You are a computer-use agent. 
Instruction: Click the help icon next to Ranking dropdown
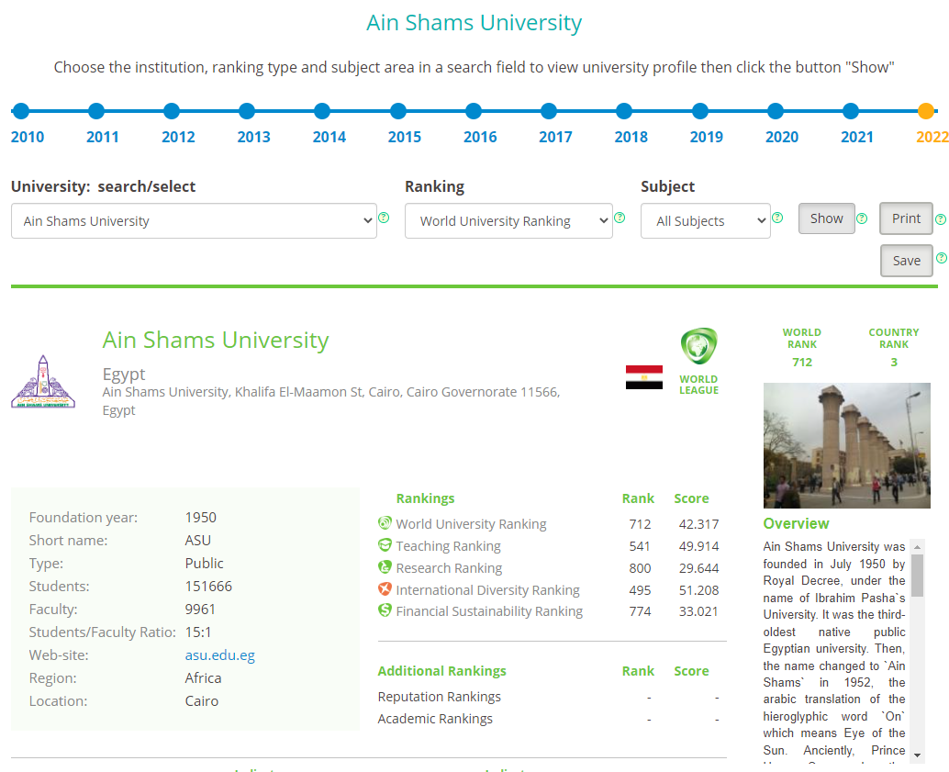click(620, 218)
